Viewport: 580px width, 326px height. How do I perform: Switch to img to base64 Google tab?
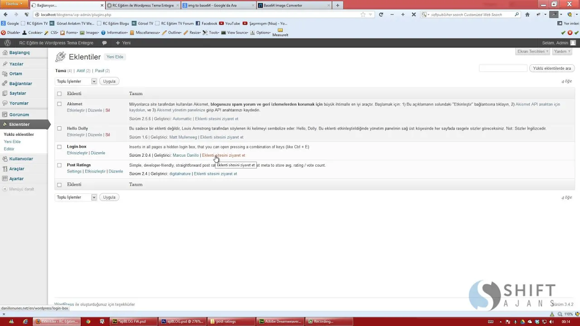(218, 5)
